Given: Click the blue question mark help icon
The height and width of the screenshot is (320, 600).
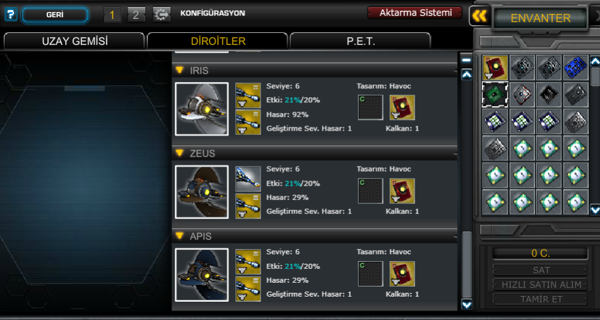Looking at the screenshot, I should [11, 15].
